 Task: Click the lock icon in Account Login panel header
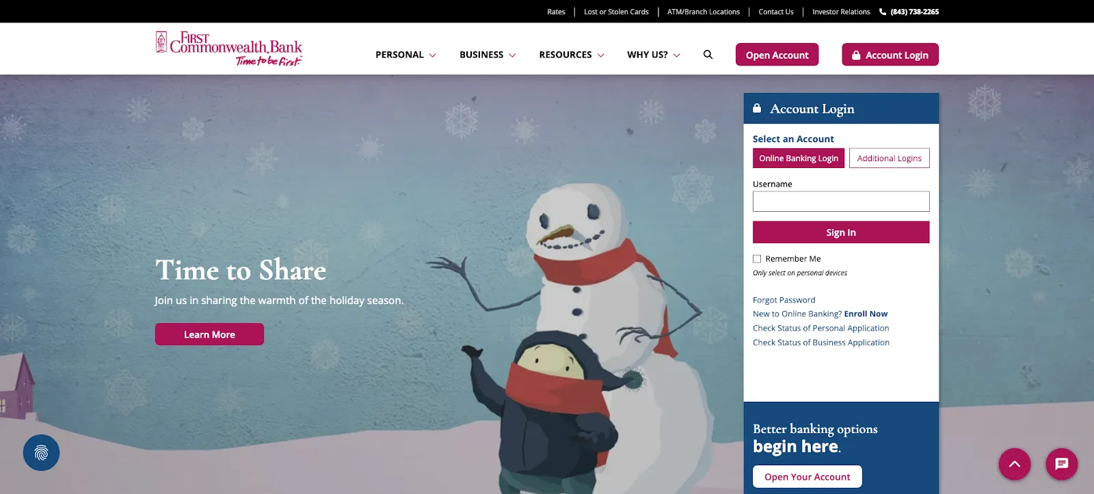[757, 108]
